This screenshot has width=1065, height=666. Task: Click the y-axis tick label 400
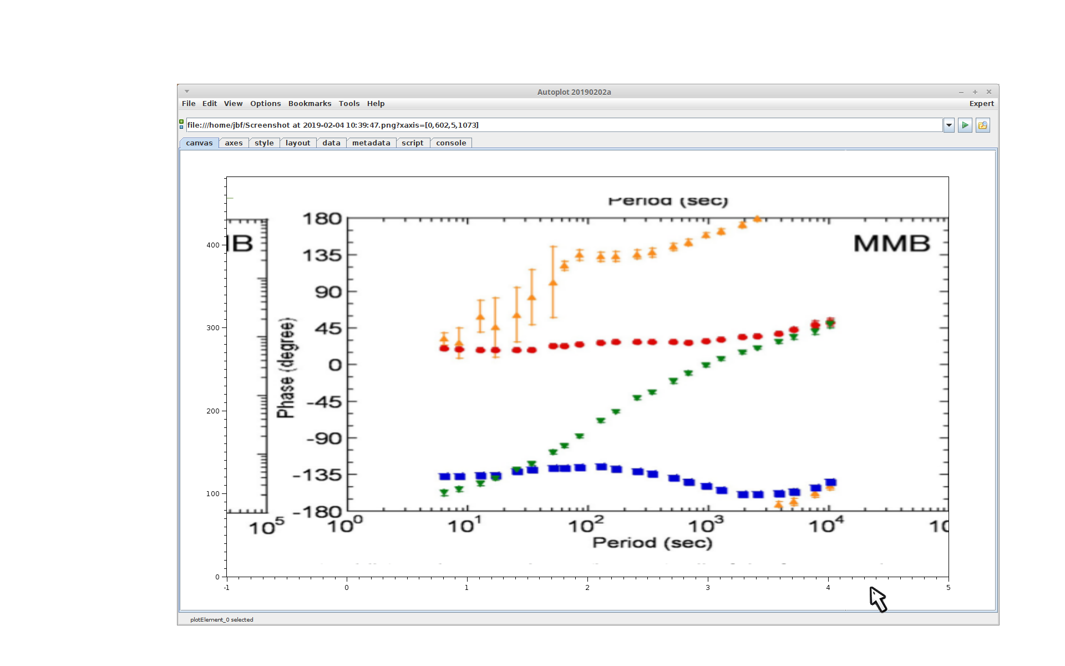click(213, 245)
